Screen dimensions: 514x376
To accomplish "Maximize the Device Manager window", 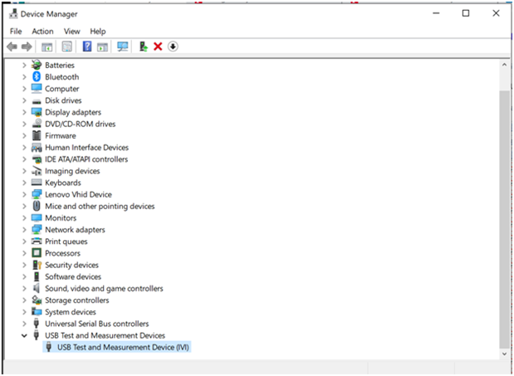I will (466, 13).
